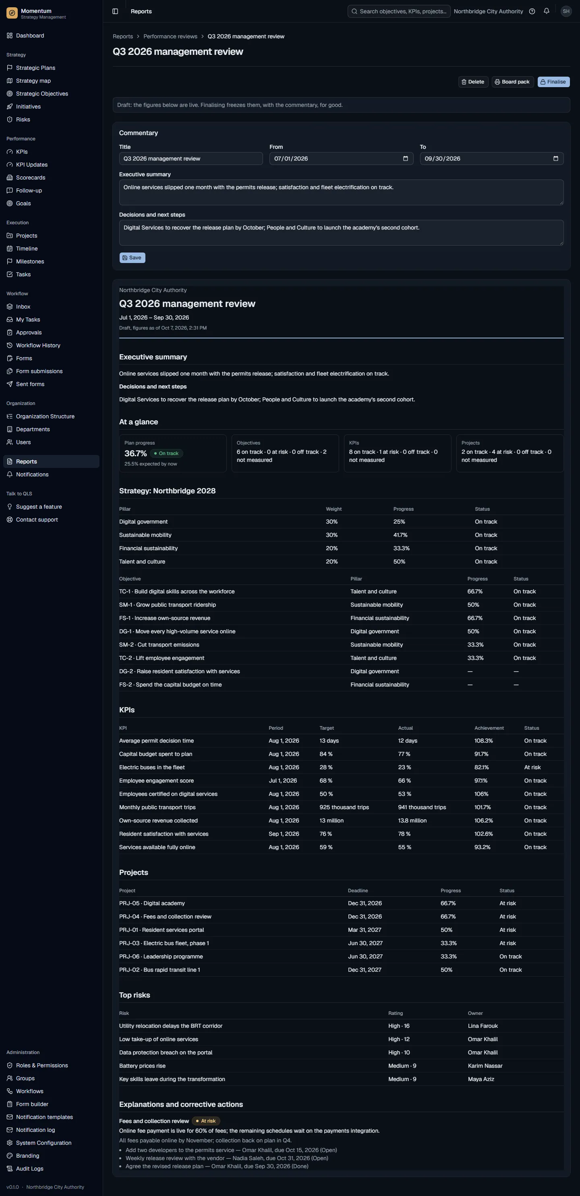Screen dimensions: 580x1196
Task: Focus the search objectives field
Action: 399,11
